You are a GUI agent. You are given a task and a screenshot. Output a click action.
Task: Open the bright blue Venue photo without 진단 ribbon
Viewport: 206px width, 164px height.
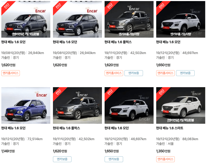coord(26,105)
